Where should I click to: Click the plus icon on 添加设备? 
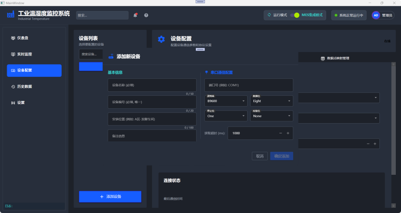(x=102, y=197)
